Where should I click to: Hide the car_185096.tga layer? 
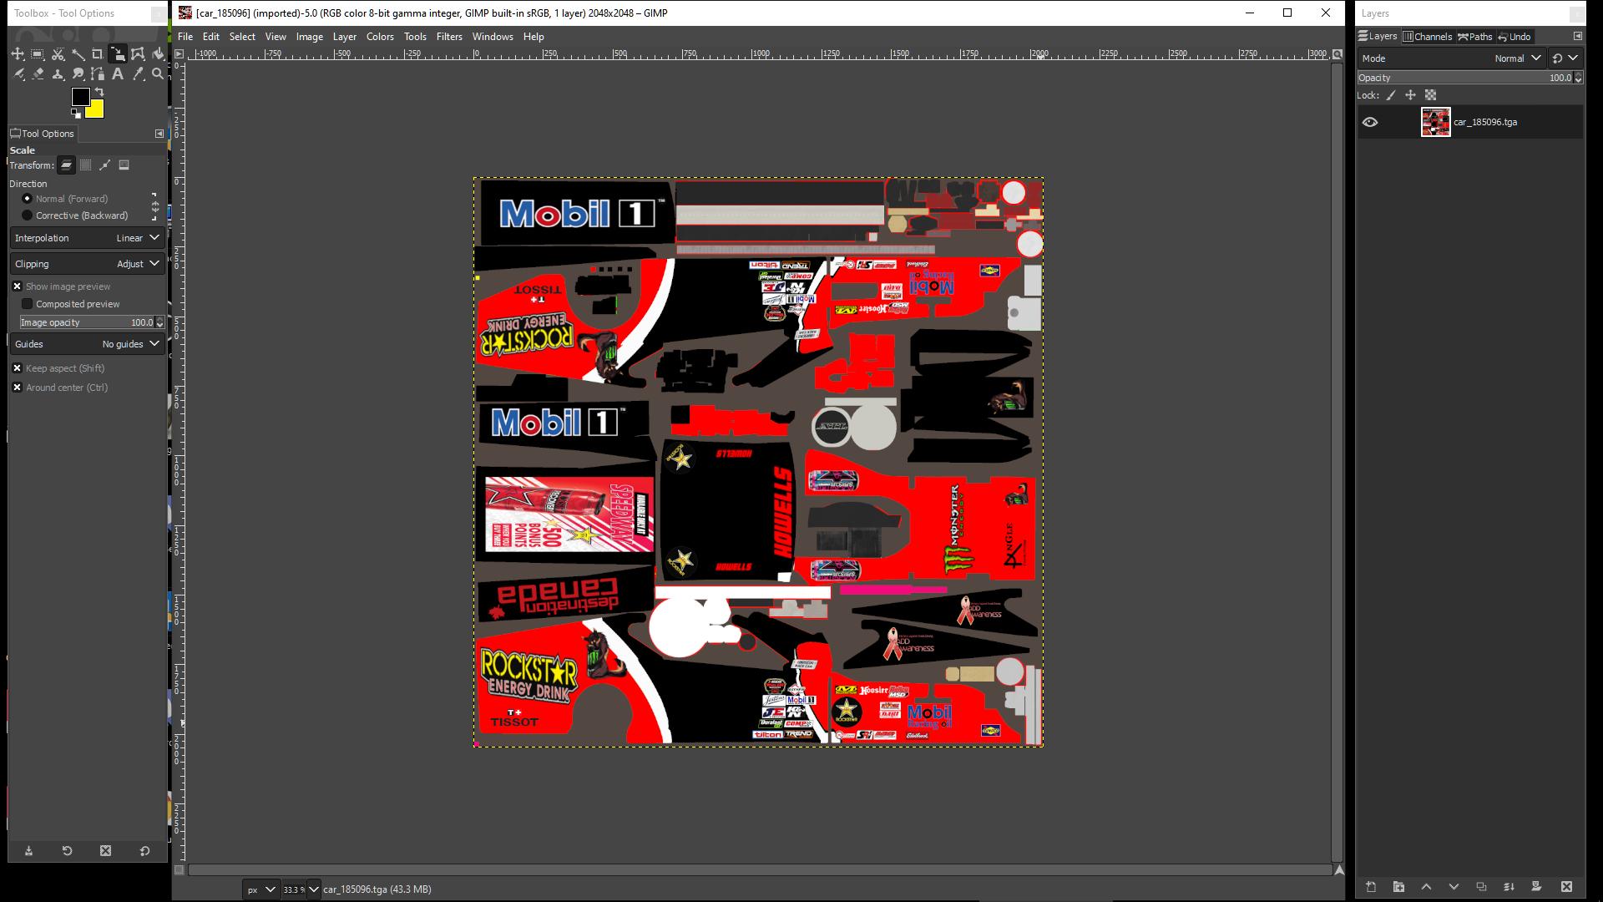click(x=1372, y=122)
